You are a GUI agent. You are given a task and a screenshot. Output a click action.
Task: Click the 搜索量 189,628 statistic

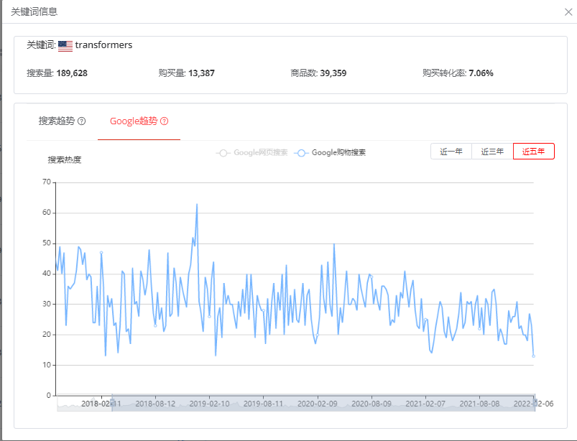click(57, 73)
